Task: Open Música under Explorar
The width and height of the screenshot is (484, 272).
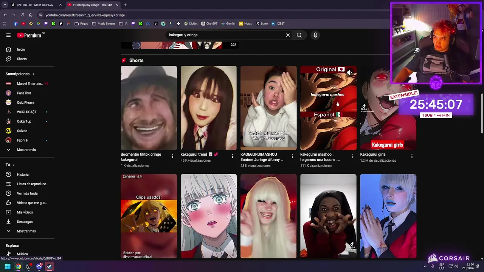Action: click(22, 254)
